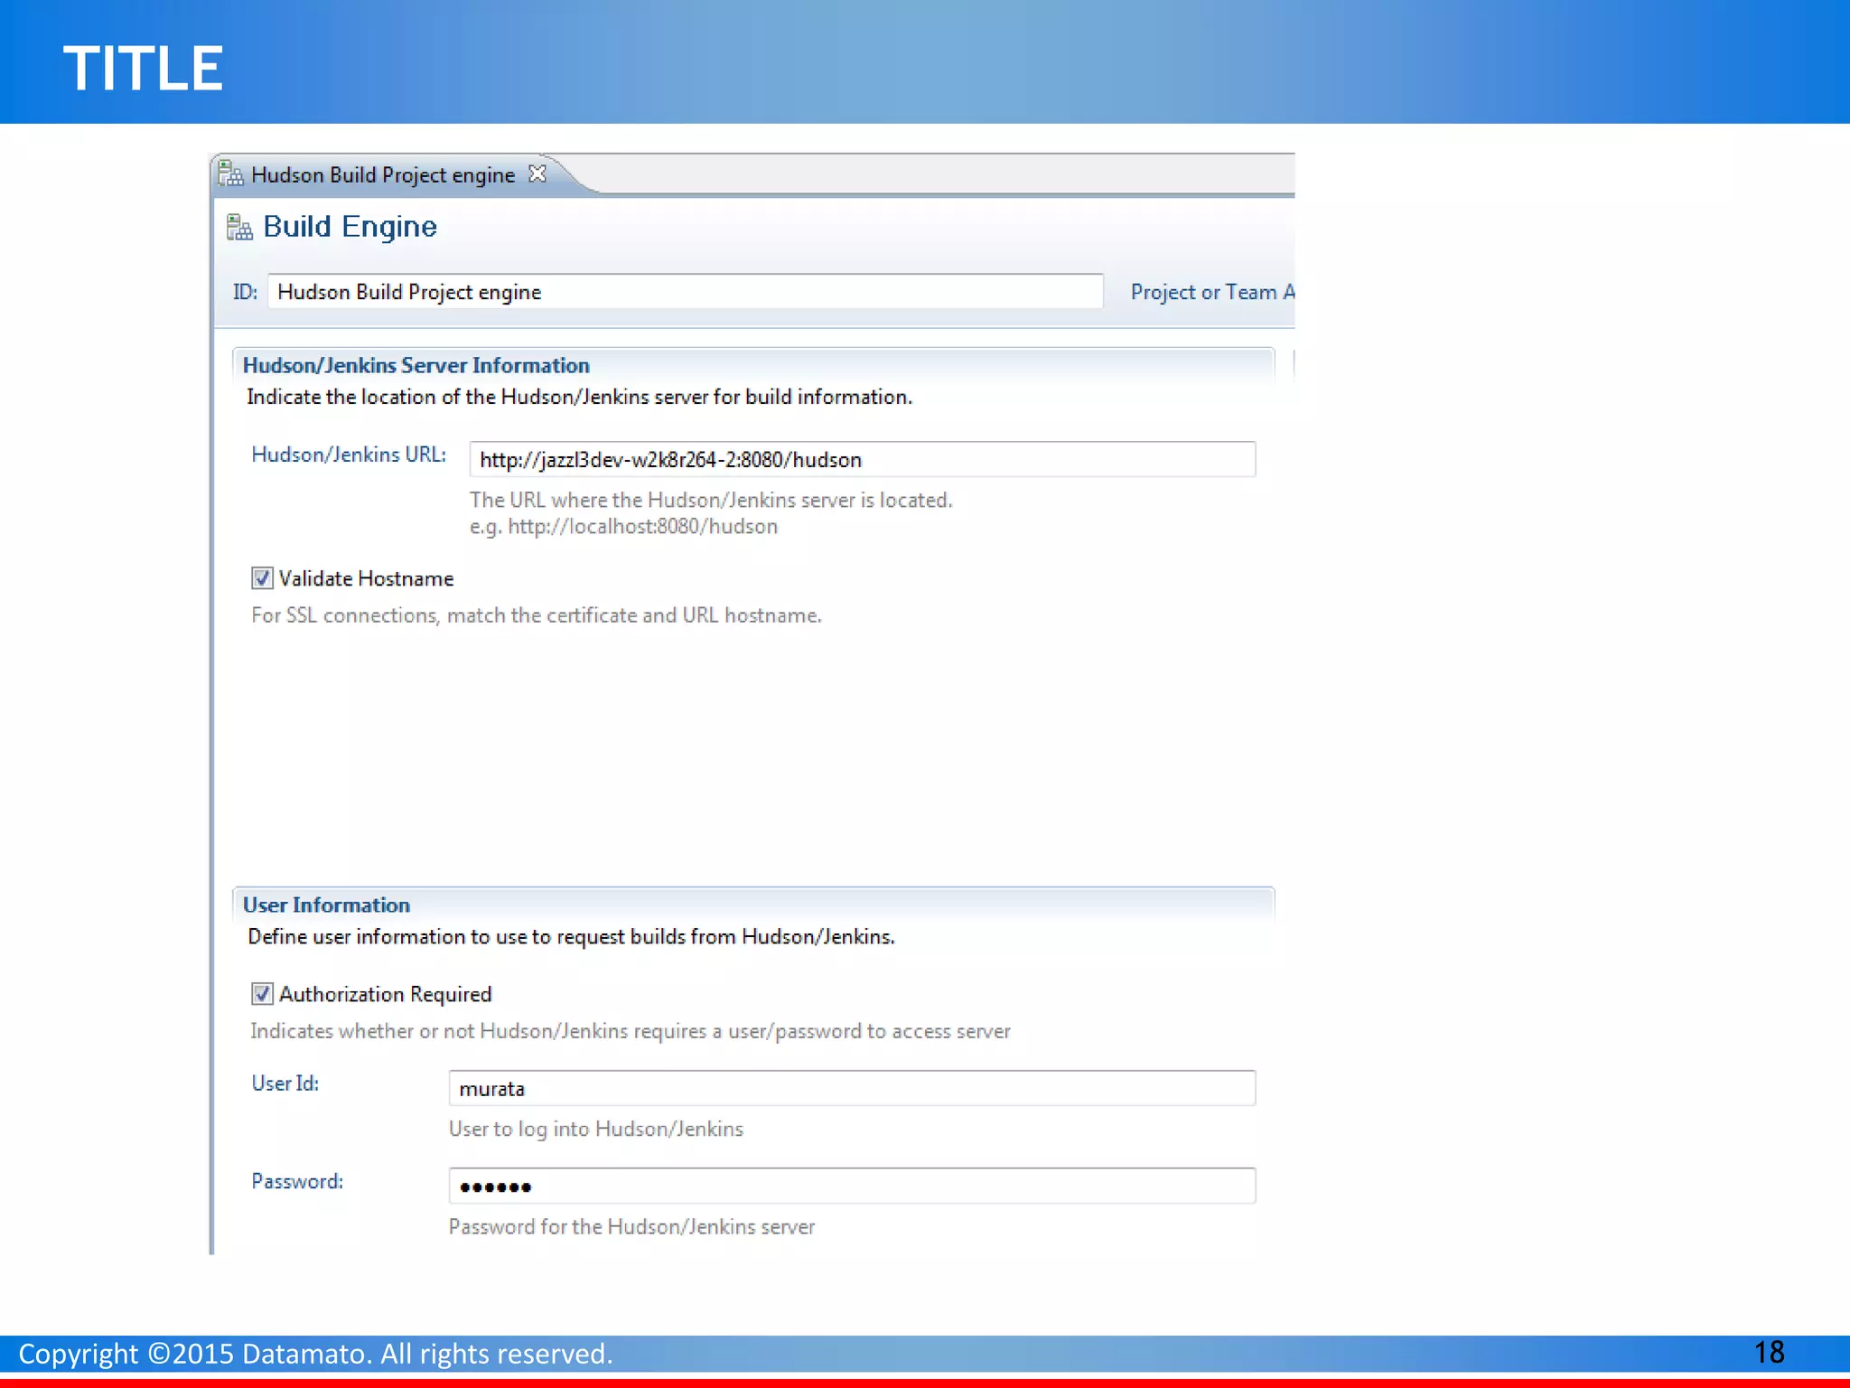Toggle the Validate Hostname checkbox

pyautogui.click(x=262, y=578)
